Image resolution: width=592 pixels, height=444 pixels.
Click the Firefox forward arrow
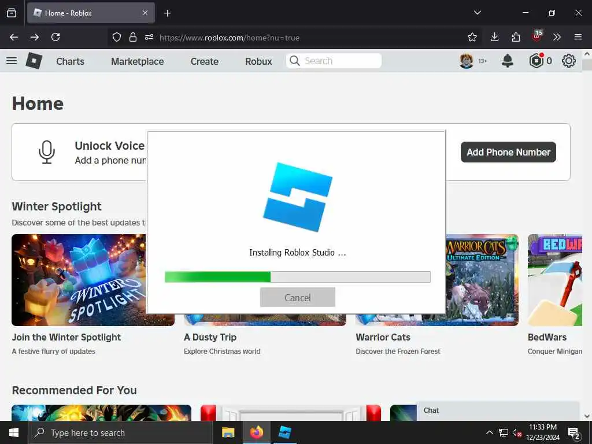coord(35,37)
